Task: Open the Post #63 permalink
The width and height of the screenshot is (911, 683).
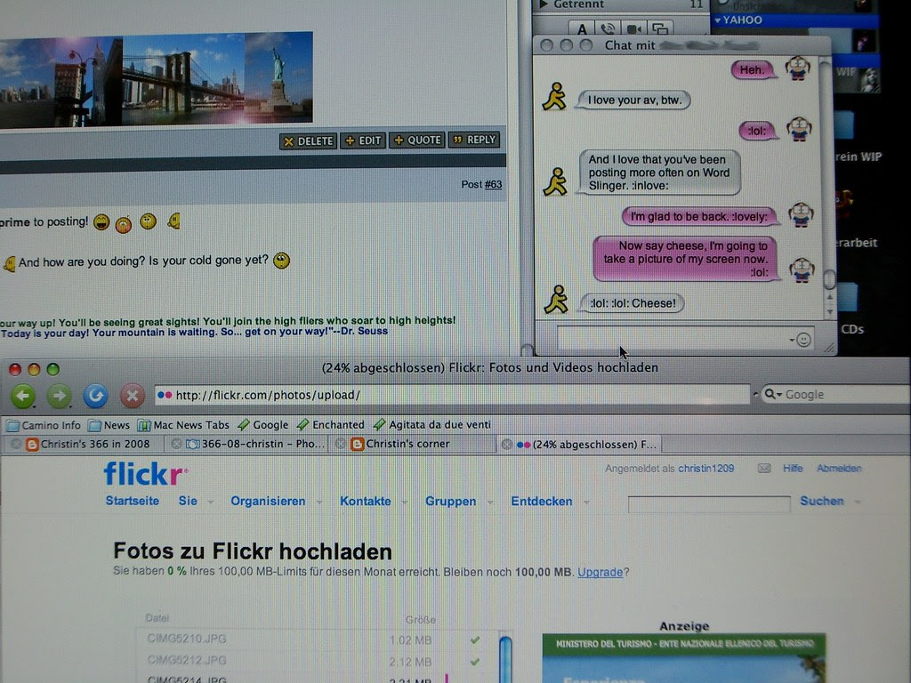Action: (493, 184)
